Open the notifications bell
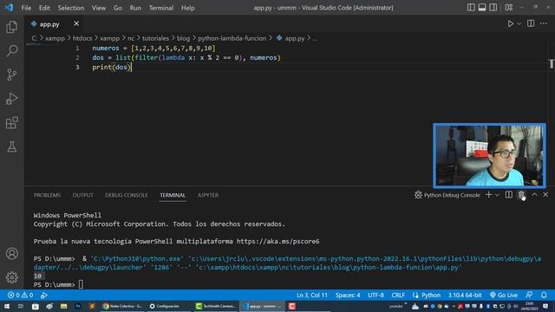The width and height of the screenshot is (555, 312). [x=544, y=295]
